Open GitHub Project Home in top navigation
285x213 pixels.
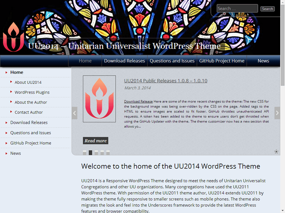pyautogui.click(x=222, y=61)
